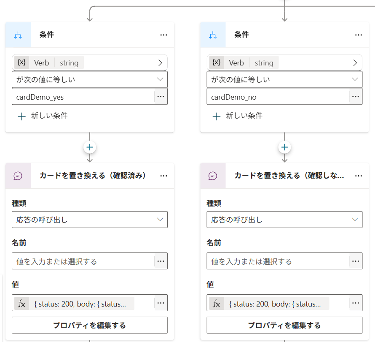Click the Verb variable chip in cardDemo_no condition
This screenshot has width=375, height=342.
[x=244, y=62]
